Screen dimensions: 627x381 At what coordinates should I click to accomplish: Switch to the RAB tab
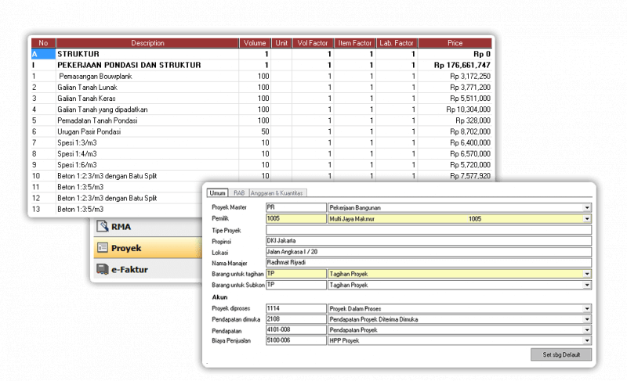(239, 193)
